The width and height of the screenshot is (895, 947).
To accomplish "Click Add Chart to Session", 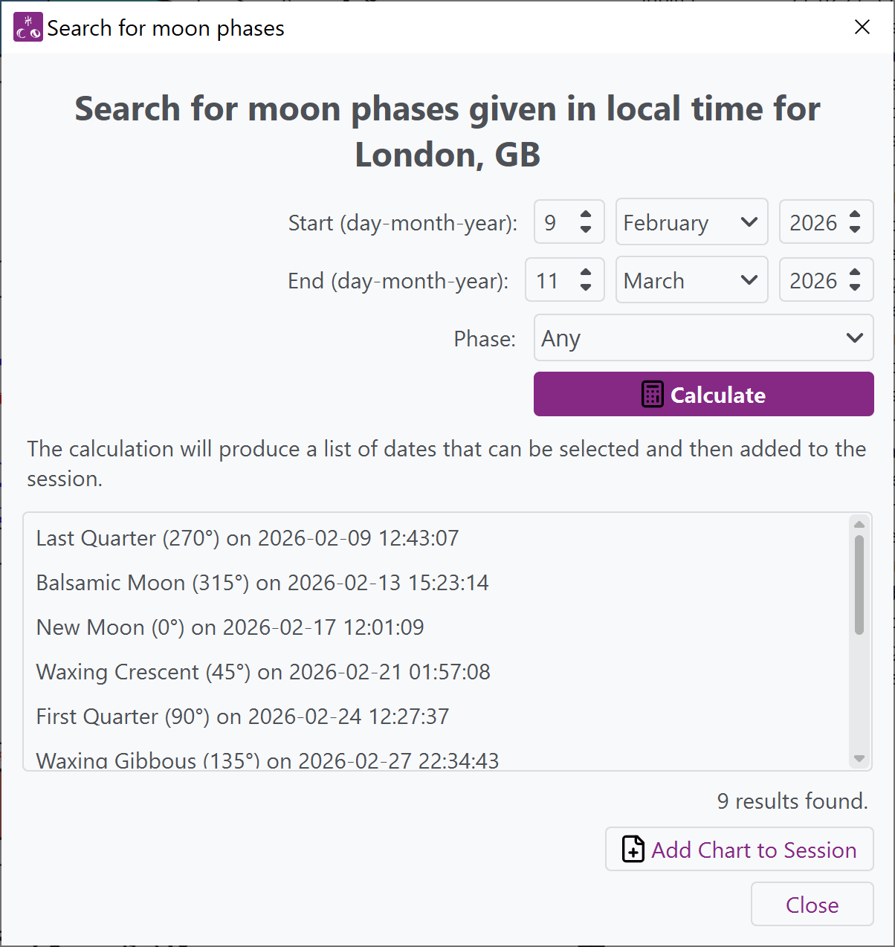I will [739, 850].
